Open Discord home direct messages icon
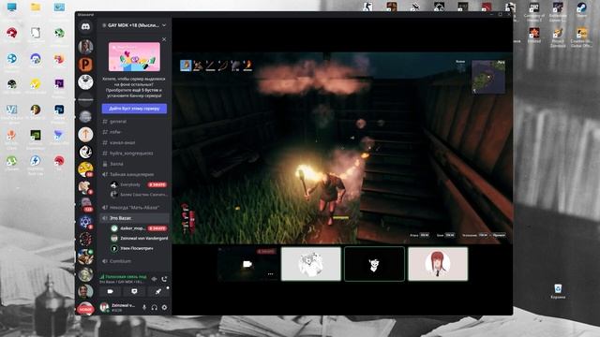Image resolution: width=600 pixels, height=337 pixels. click(85, 26)
